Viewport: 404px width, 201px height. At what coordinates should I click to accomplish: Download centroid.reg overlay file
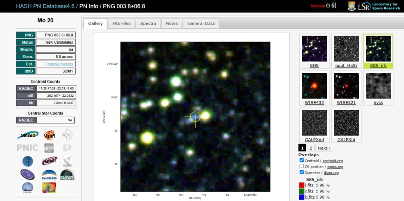click(332, 161)
